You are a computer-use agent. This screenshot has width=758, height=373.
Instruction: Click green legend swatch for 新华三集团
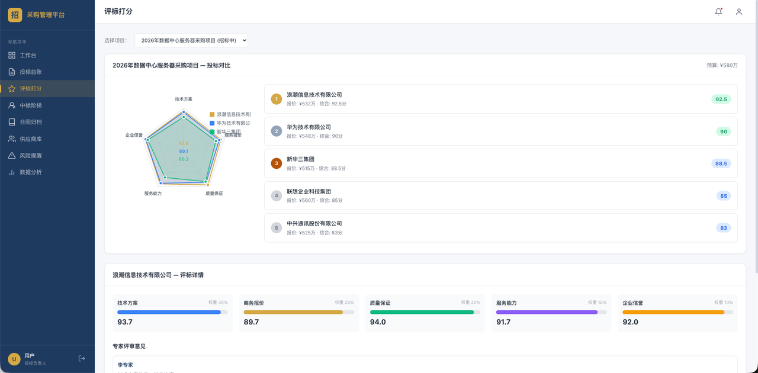[212, 131]
